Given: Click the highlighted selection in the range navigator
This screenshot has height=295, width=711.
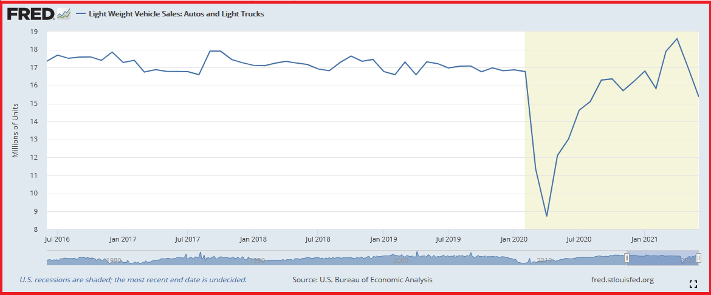Looking at the screenshot, I should point(662,258).
